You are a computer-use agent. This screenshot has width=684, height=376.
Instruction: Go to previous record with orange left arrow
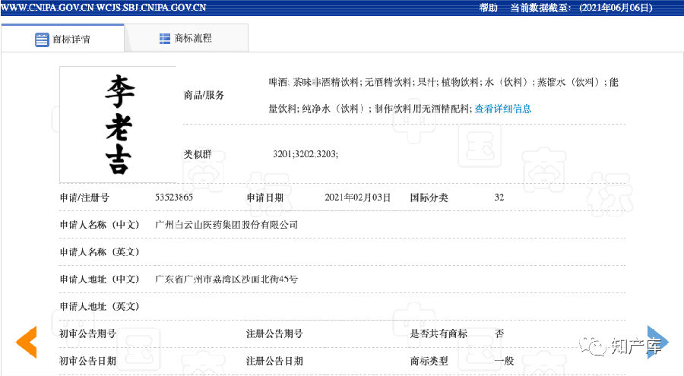coord(27,342)
